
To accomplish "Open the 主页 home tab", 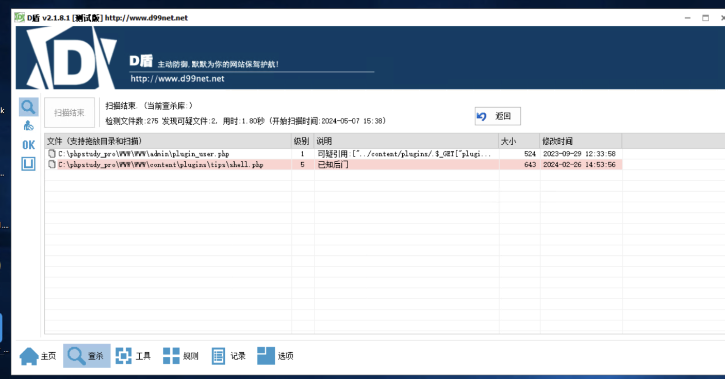I will tap(38, 356).
